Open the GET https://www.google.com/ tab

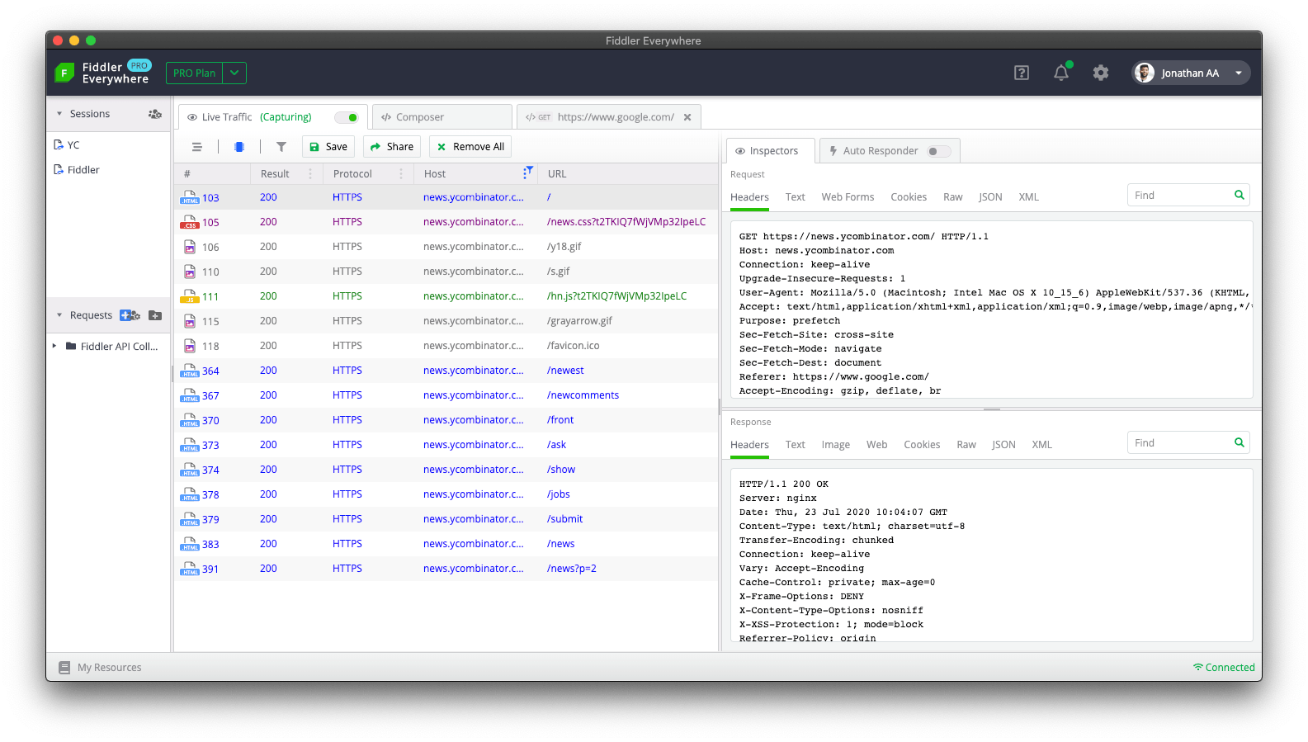[609, 117]
